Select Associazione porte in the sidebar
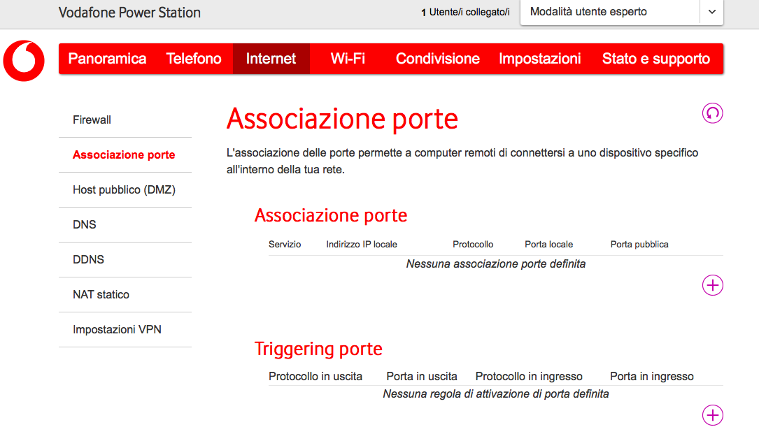Viewport: 759px width, 448px height. (124, 155)
